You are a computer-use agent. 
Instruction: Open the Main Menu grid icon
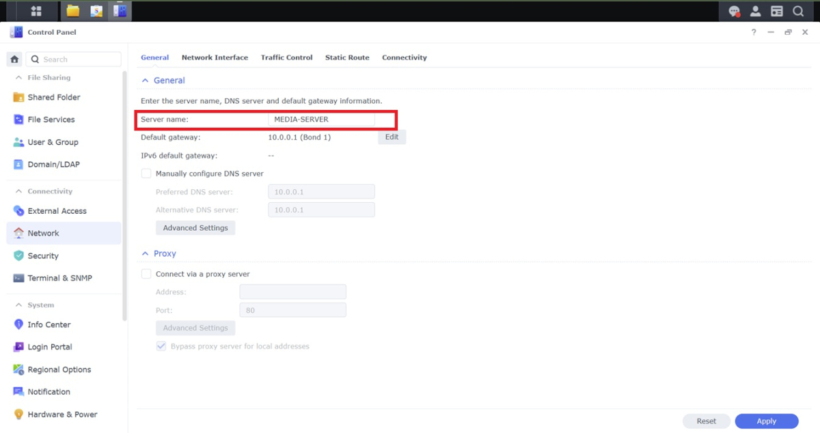[36, 11]
